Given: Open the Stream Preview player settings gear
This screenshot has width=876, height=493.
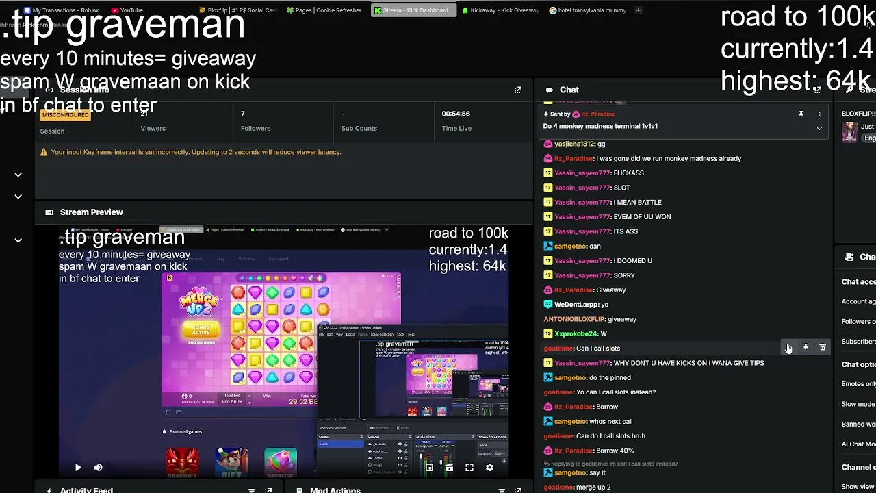Looking at the screenshot, I should click(x=489, y=468).
